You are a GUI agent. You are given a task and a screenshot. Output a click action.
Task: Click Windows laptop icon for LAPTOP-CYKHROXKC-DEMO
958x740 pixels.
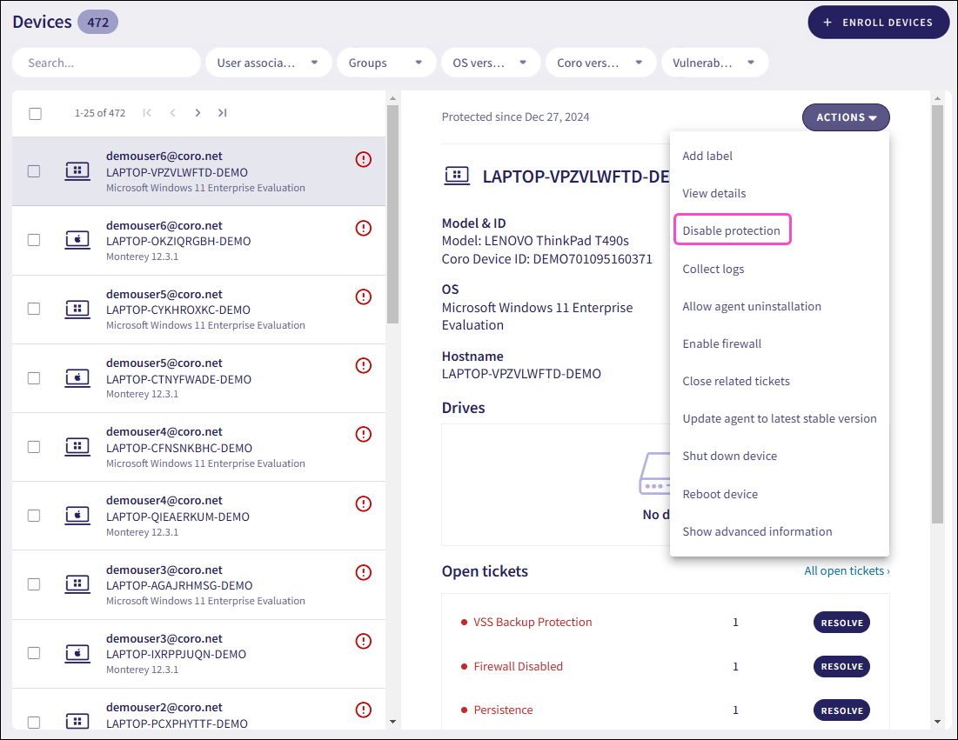(77, 309)
